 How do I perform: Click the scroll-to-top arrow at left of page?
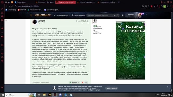tap(6, 20)
